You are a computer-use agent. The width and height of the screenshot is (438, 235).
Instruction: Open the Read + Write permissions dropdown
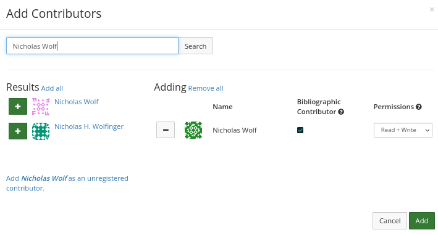pyautogui.click(x=403, y=130)
